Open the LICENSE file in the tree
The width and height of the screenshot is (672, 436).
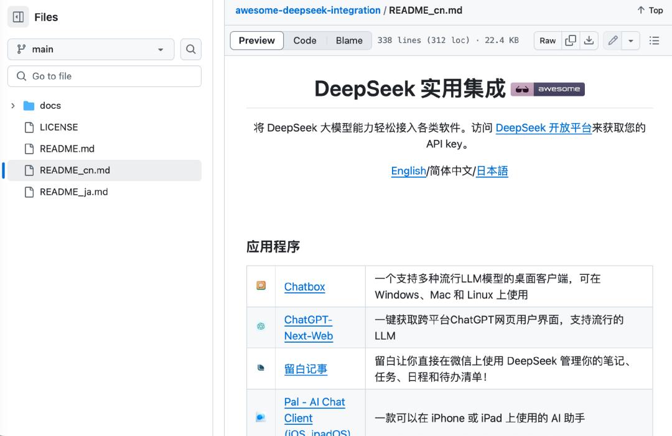pos(58,127)
